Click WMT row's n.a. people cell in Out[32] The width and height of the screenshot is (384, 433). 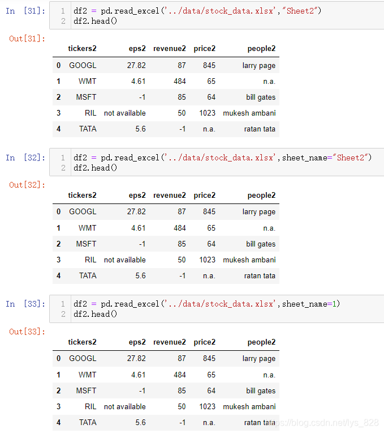(x=269, y=228)
